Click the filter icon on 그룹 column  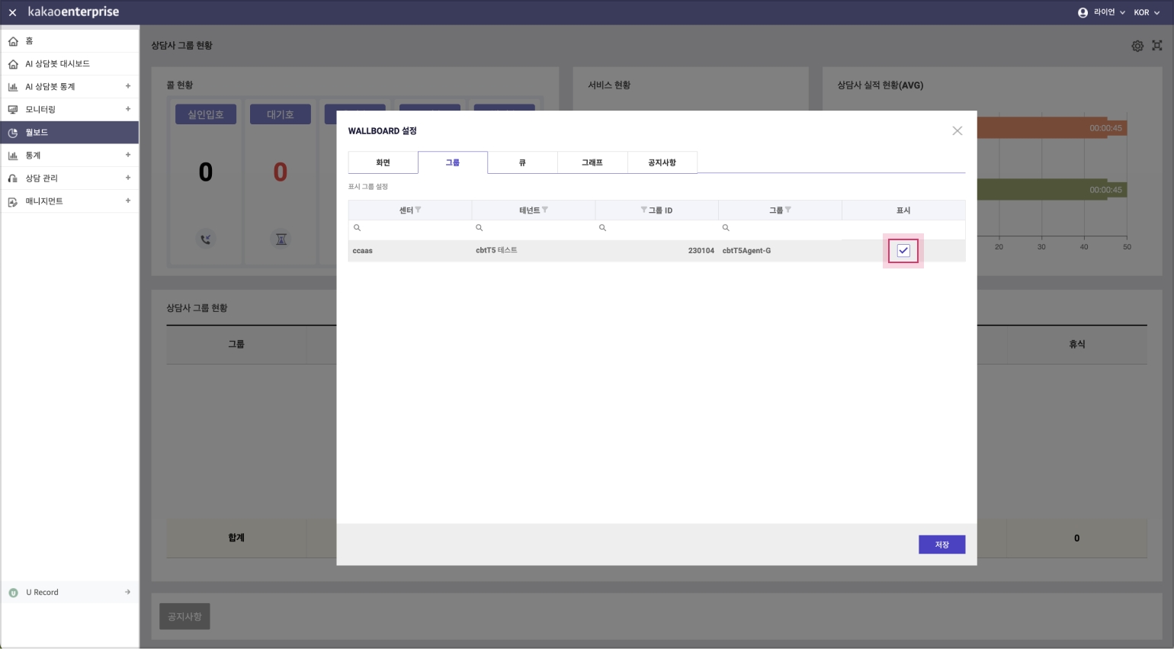point(787,210)
